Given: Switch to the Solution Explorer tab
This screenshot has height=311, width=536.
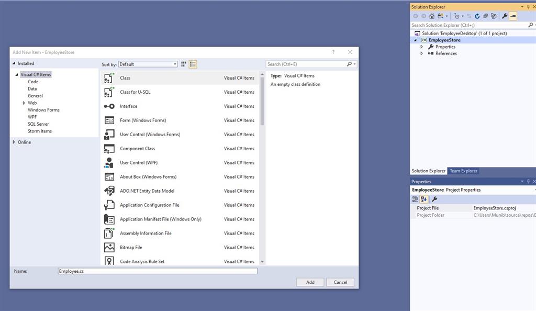Looking at the screenshot, I should pos(428,171).
